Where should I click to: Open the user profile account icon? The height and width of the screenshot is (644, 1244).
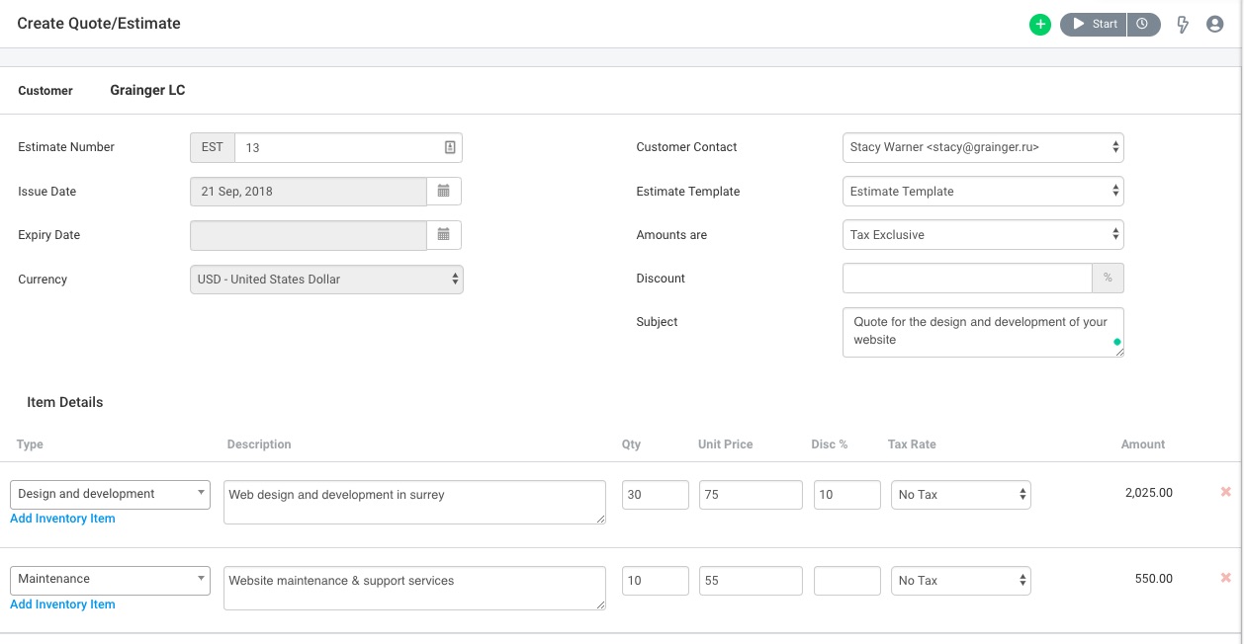click(1215, 25)
